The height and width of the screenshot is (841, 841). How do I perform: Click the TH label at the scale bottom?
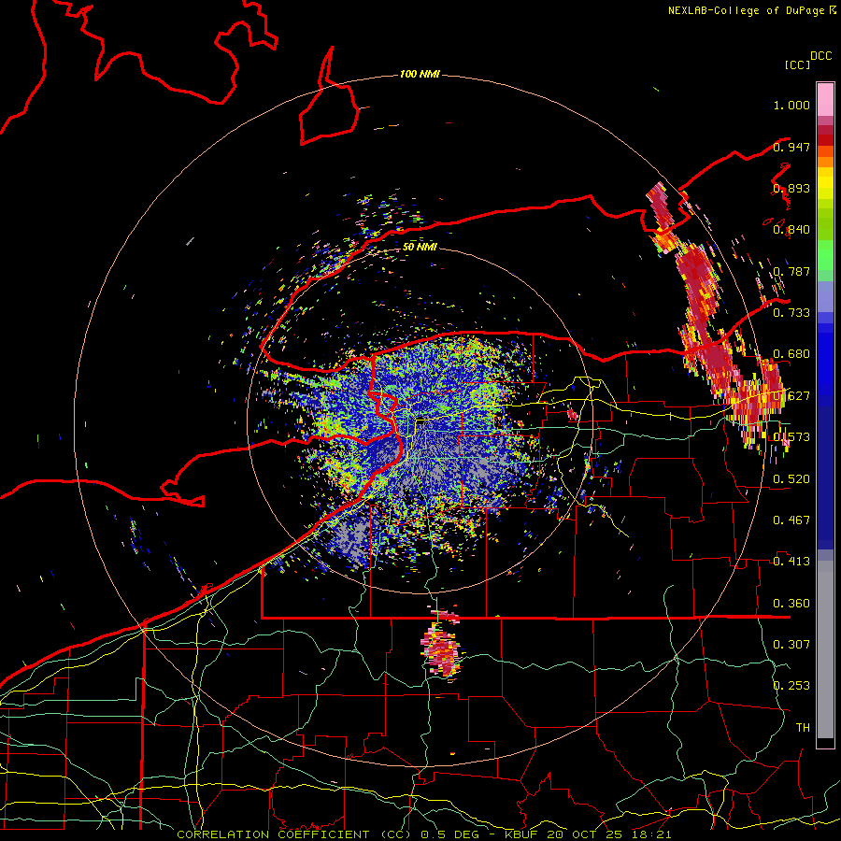803,727
